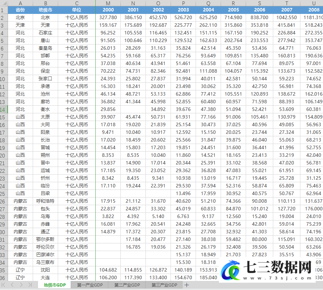Select column B header
This screenshot has height=290, width=323.
[46, 3]
